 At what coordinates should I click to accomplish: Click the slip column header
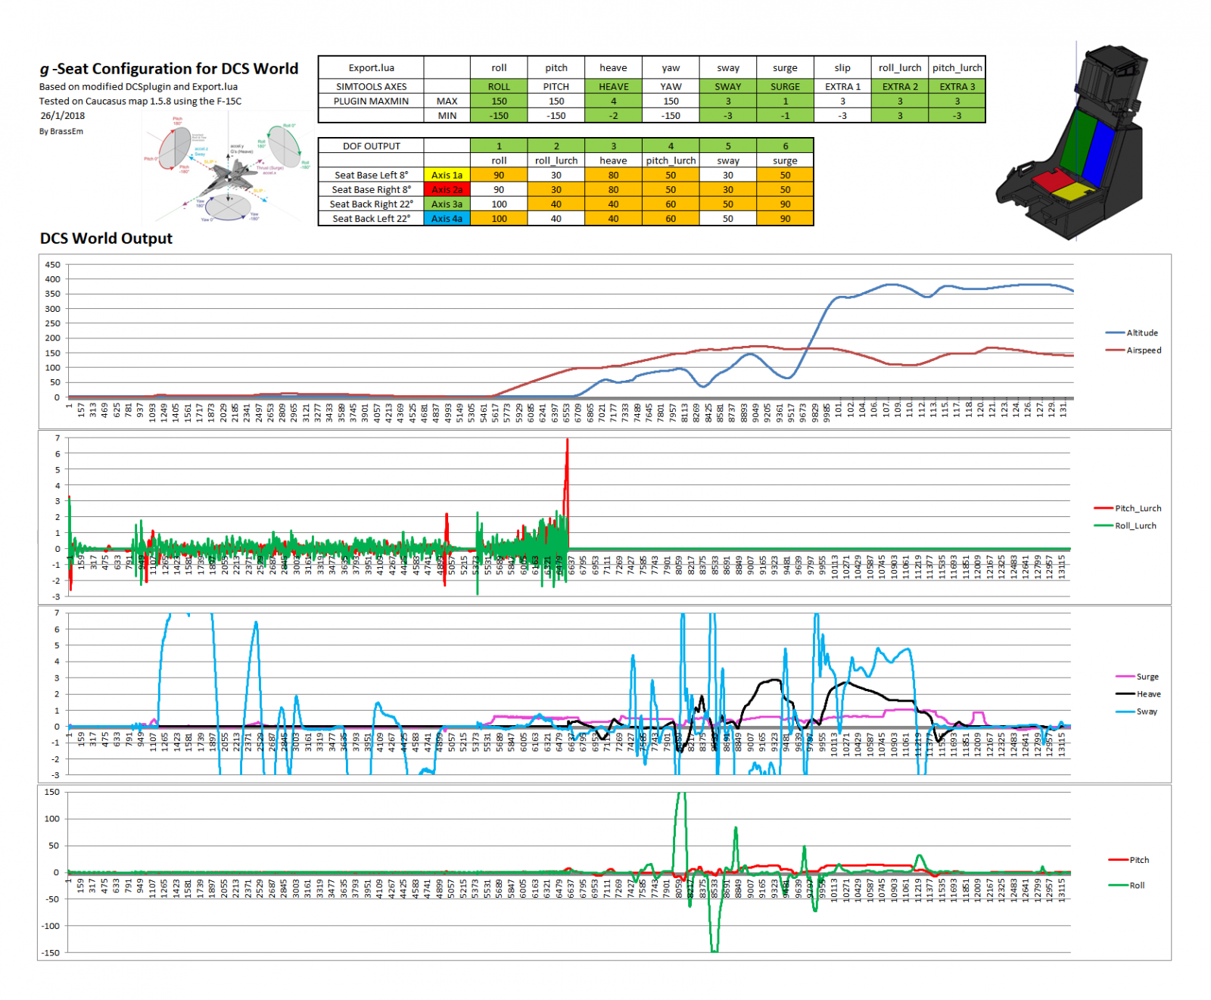coord(843,67)
